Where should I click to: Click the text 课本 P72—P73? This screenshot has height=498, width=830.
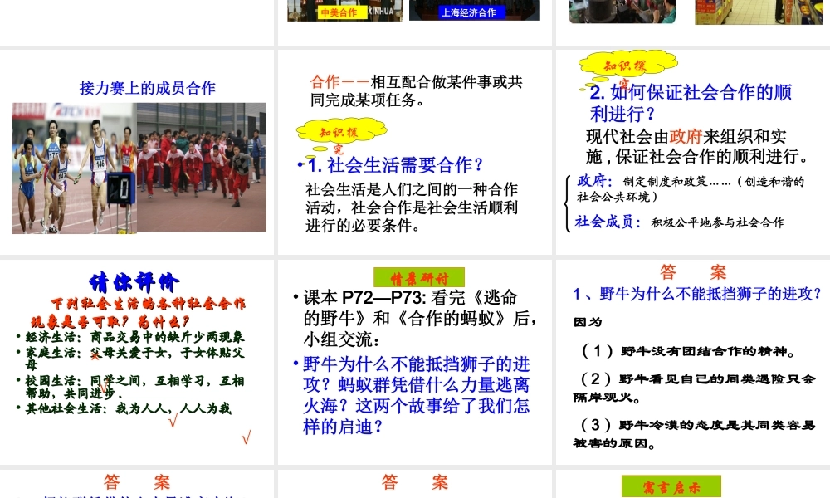(364, 298)
